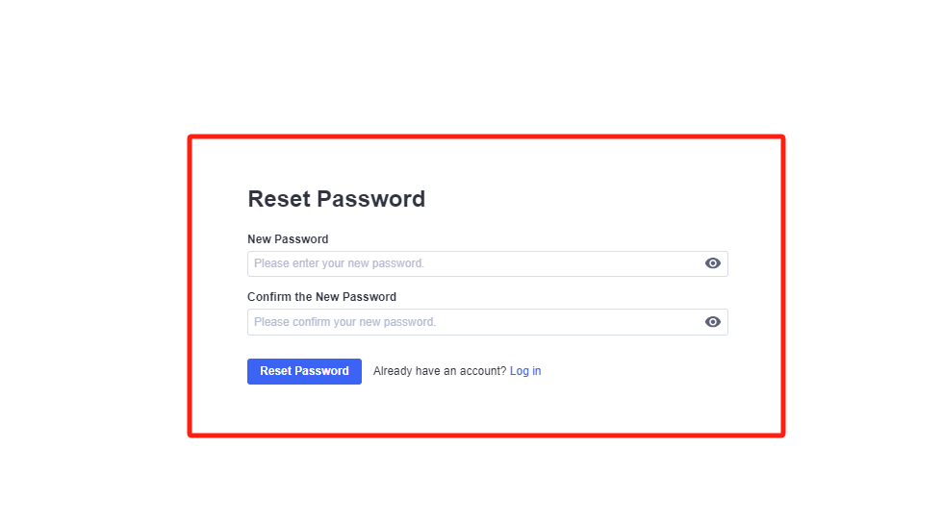Open the Log in link

pos(525,371)
